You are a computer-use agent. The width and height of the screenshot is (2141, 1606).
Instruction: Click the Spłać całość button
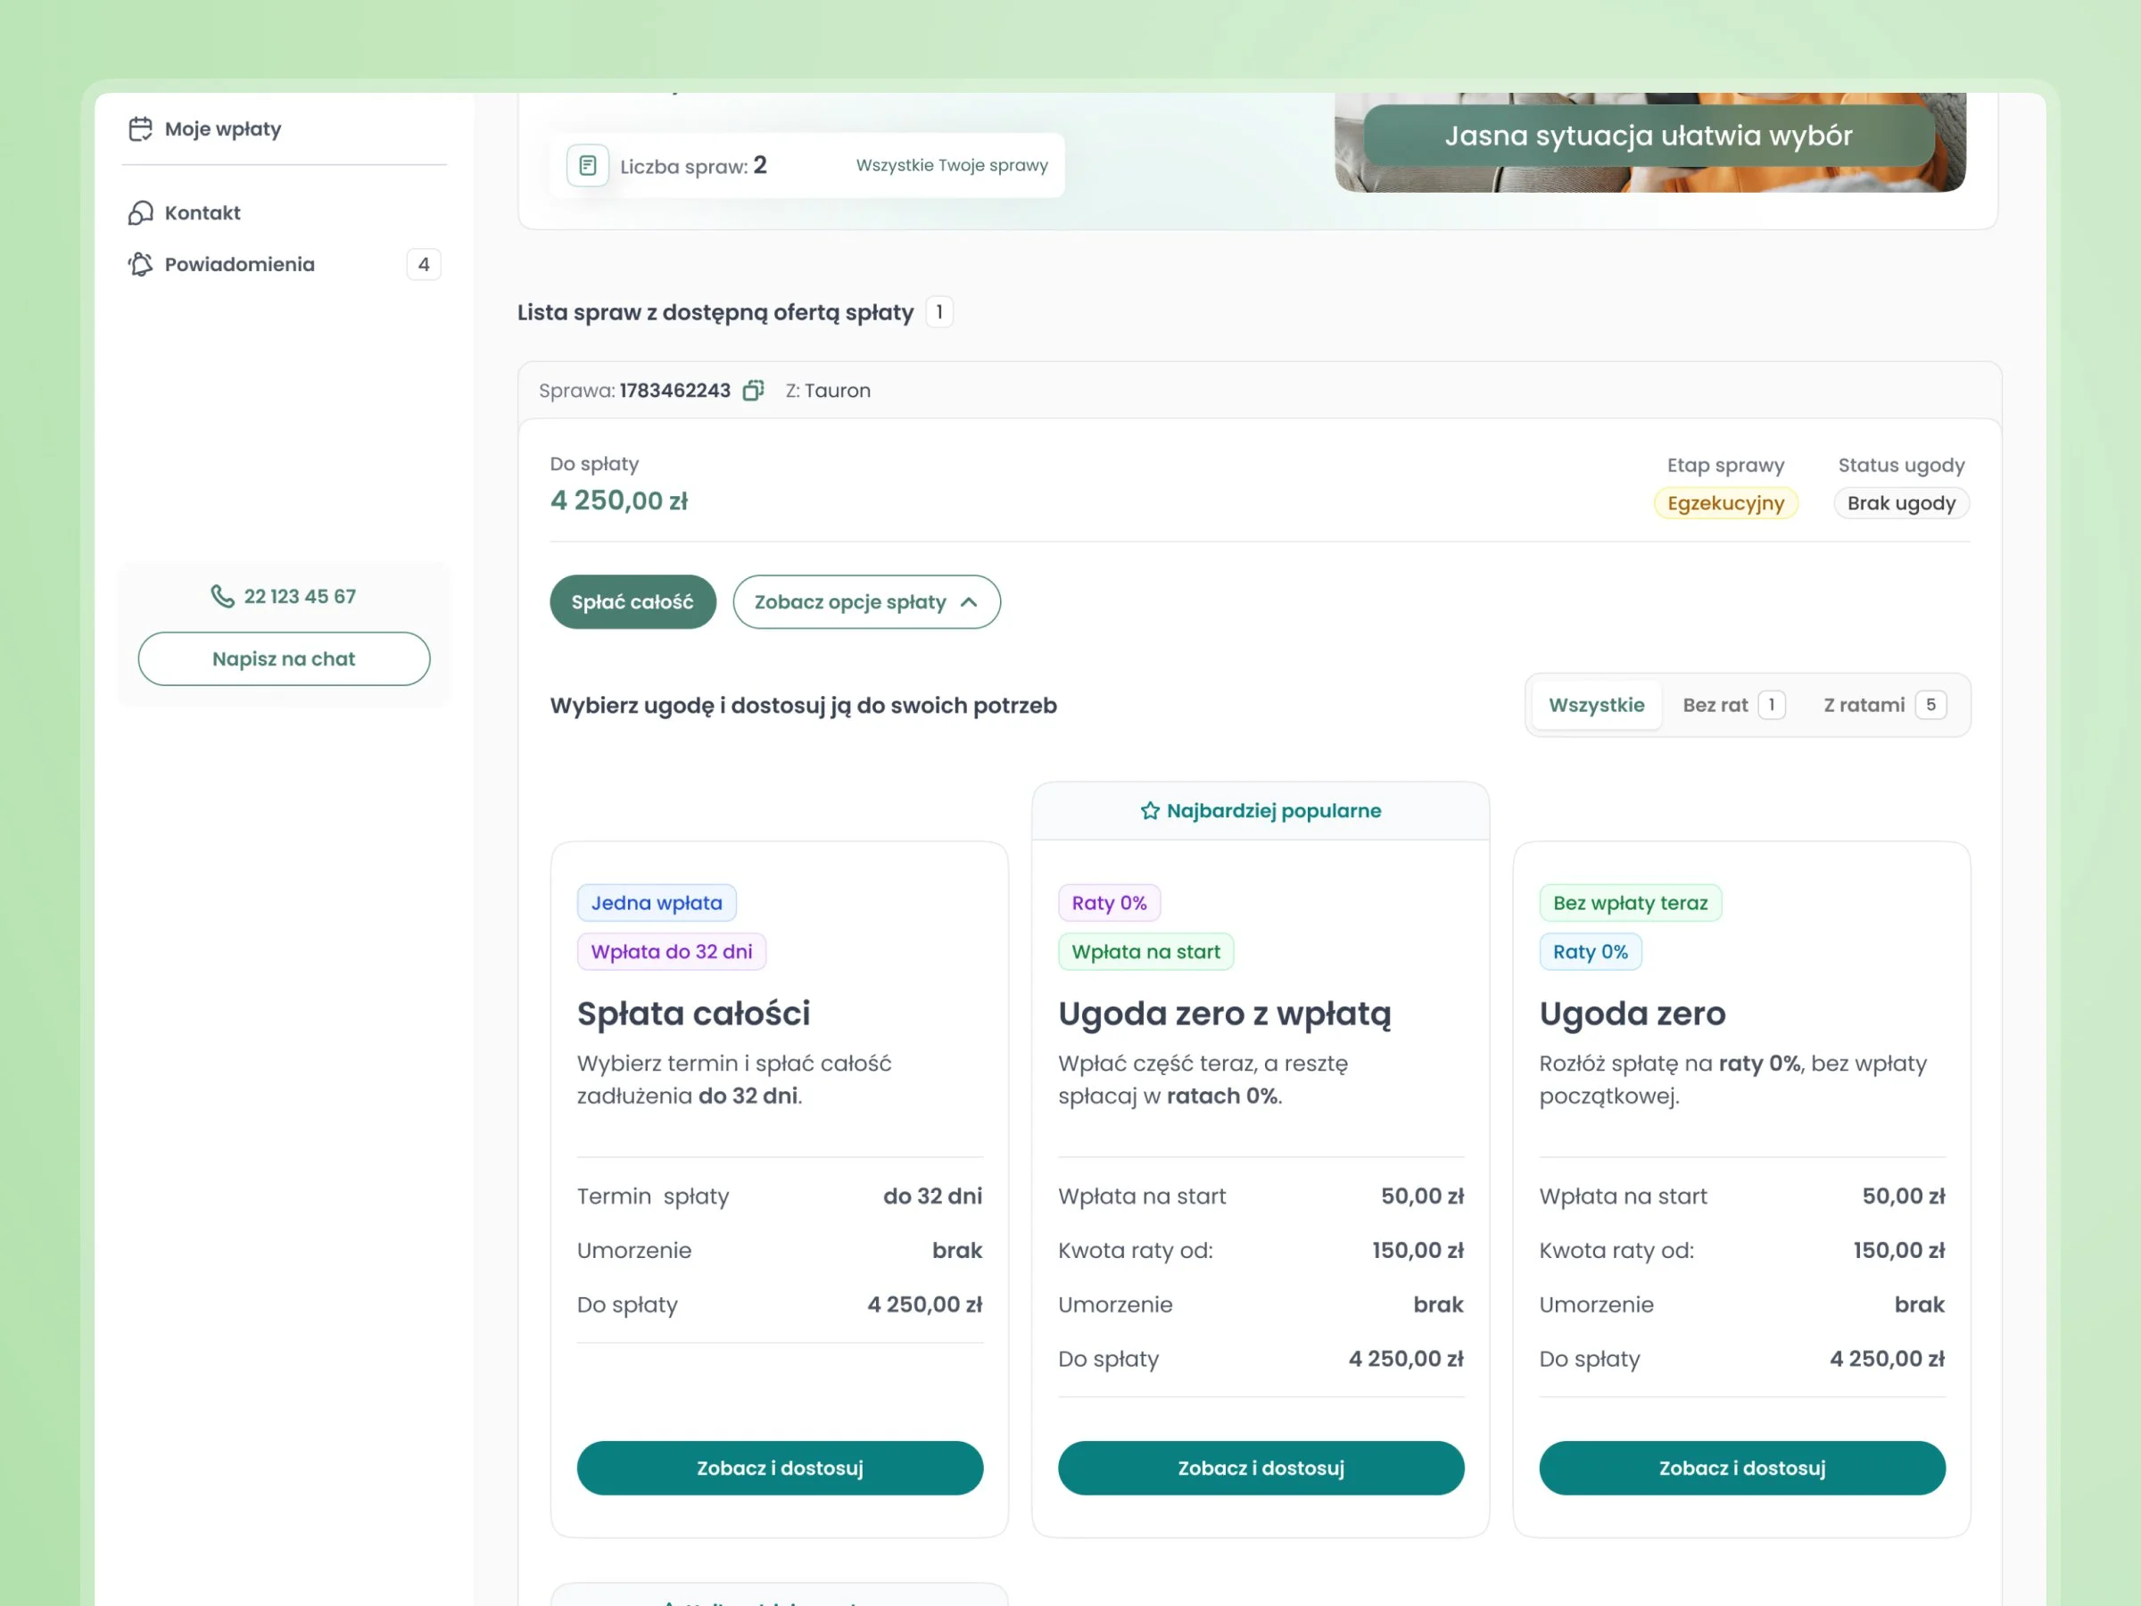pos(633,602)
